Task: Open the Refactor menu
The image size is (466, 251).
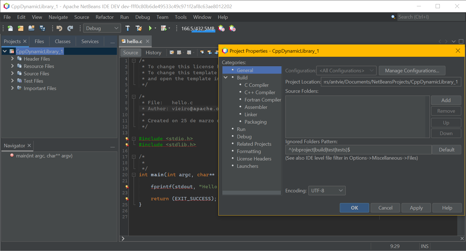Action: [104, 17]
